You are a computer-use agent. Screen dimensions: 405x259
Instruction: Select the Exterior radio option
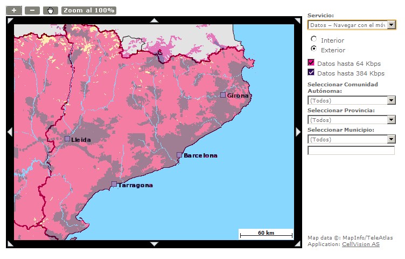tap(313, 49)
